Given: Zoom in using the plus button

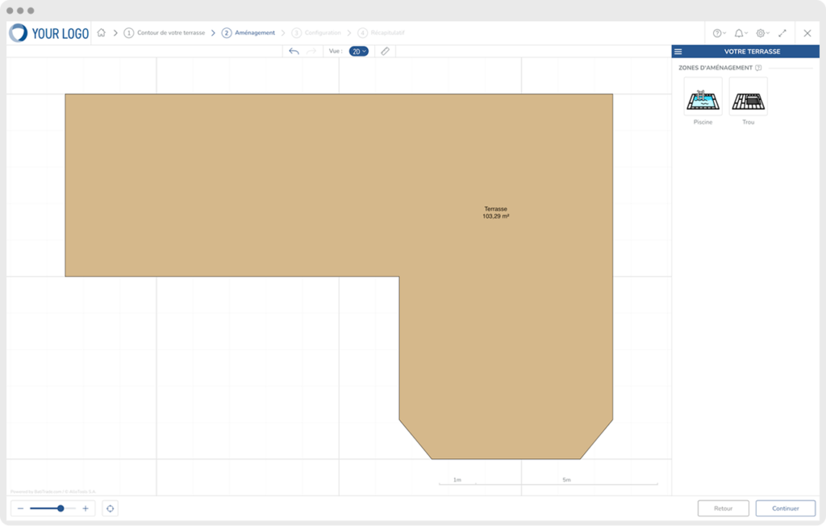Looking at the screenshot, I should 86,508.
